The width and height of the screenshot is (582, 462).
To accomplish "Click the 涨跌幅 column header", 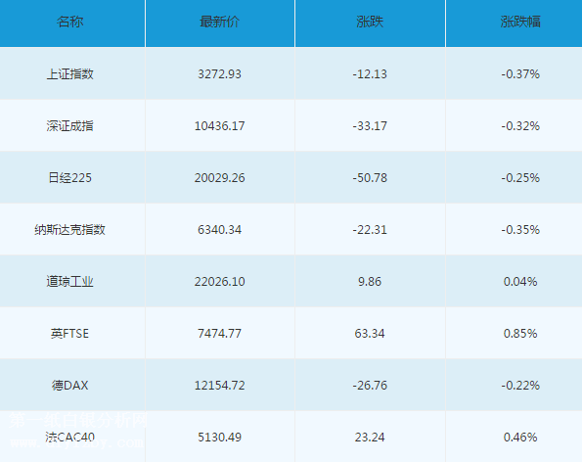I will point(520,22).
